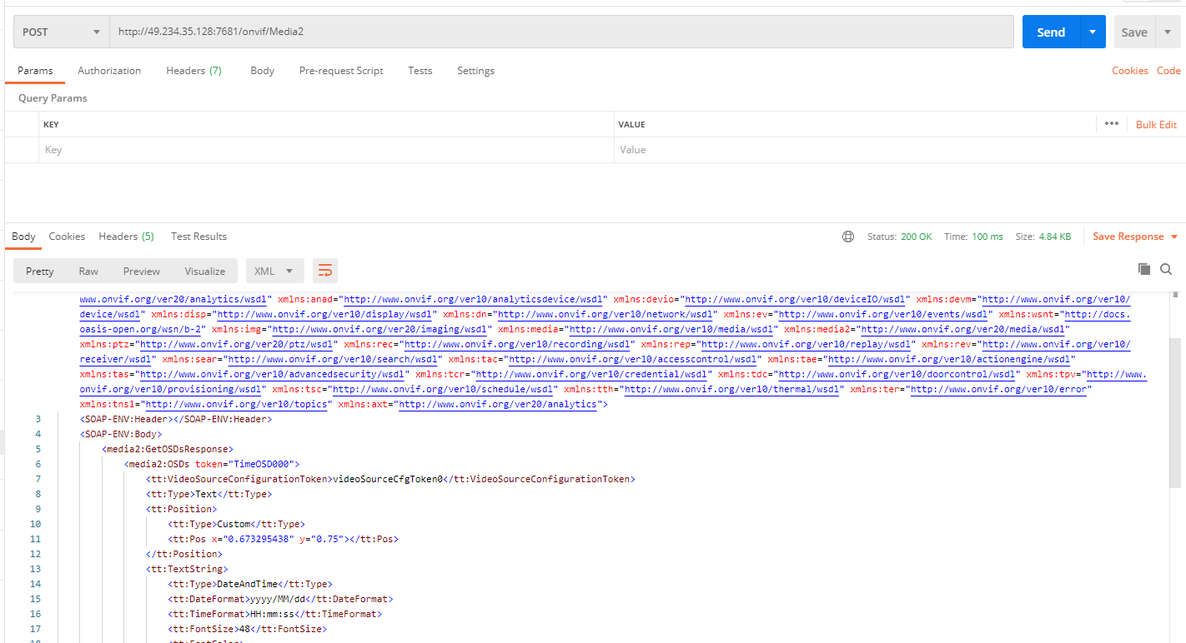The width and height of the screenshot is (1186, 643).
Task: Open the Tests tab
Action: pos(420,71)
